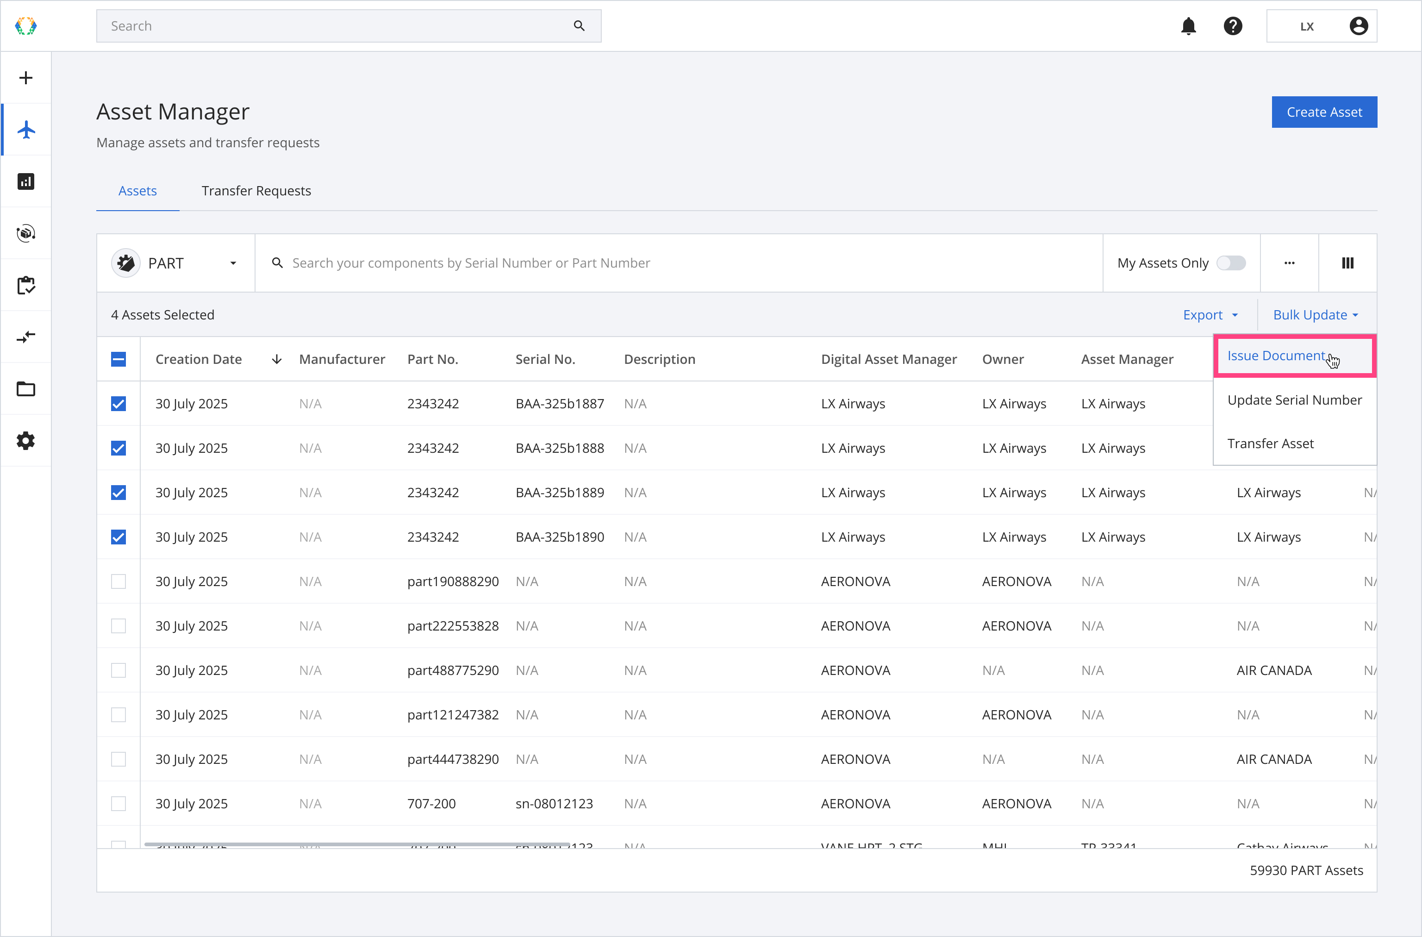Viewport: 1422px width, 937px height.
Task: Click the Serial No. column header
Action: click(545, 359)
